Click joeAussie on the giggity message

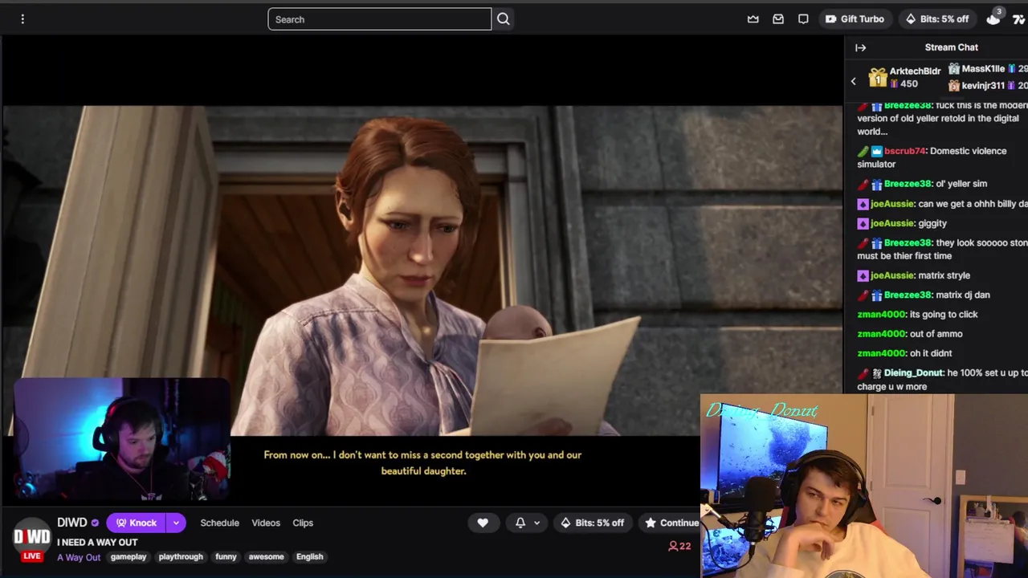[892, 223]
